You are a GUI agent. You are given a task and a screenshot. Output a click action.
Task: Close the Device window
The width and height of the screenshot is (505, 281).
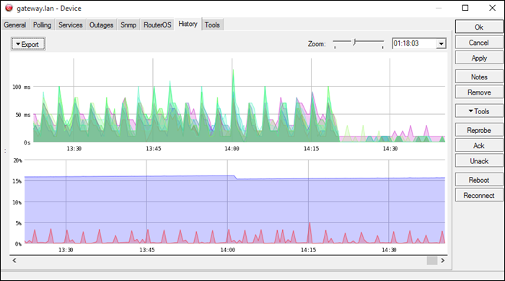coord(493,8)
